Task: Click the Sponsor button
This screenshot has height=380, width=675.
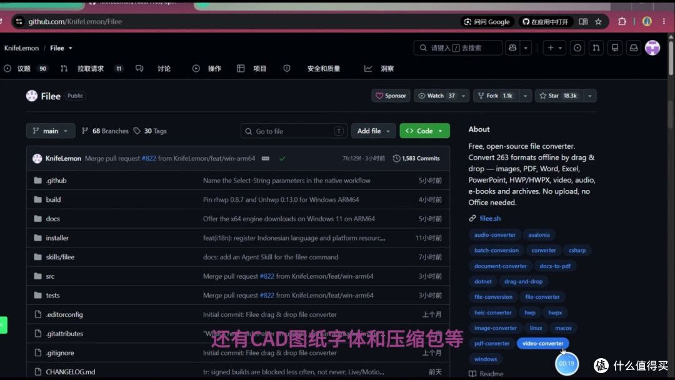Action: [x=391, y=96]
